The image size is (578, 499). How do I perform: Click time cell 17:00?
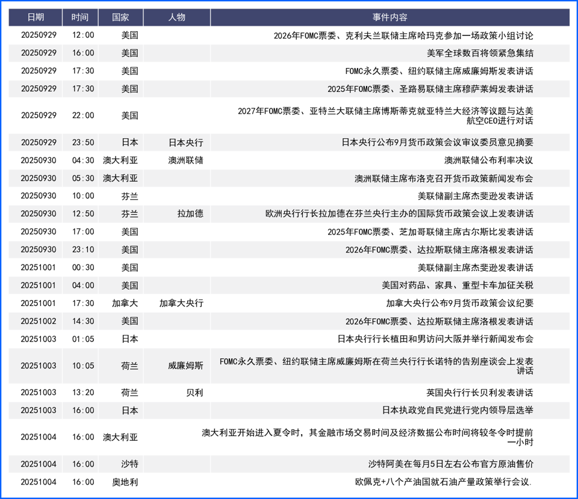pos(83,232)
